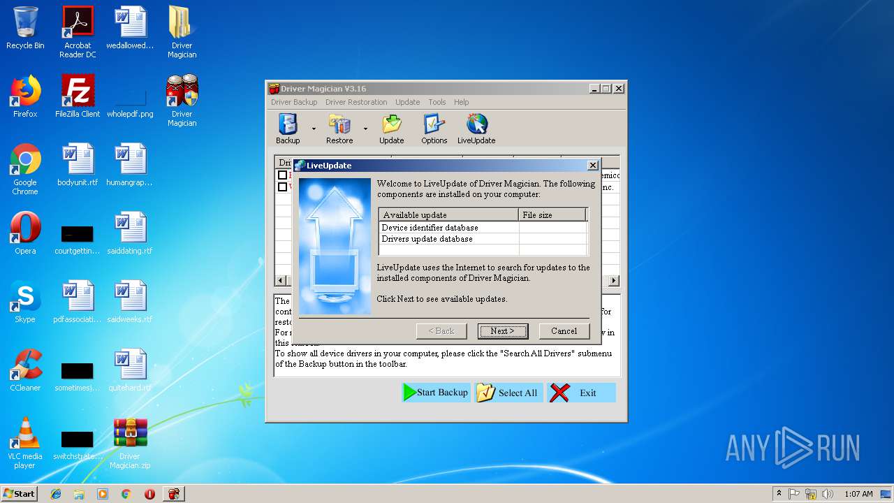Open Chrome from the taskbar
Image resolution: width=894 pixels, height=503 pixels.
point(126,494)
